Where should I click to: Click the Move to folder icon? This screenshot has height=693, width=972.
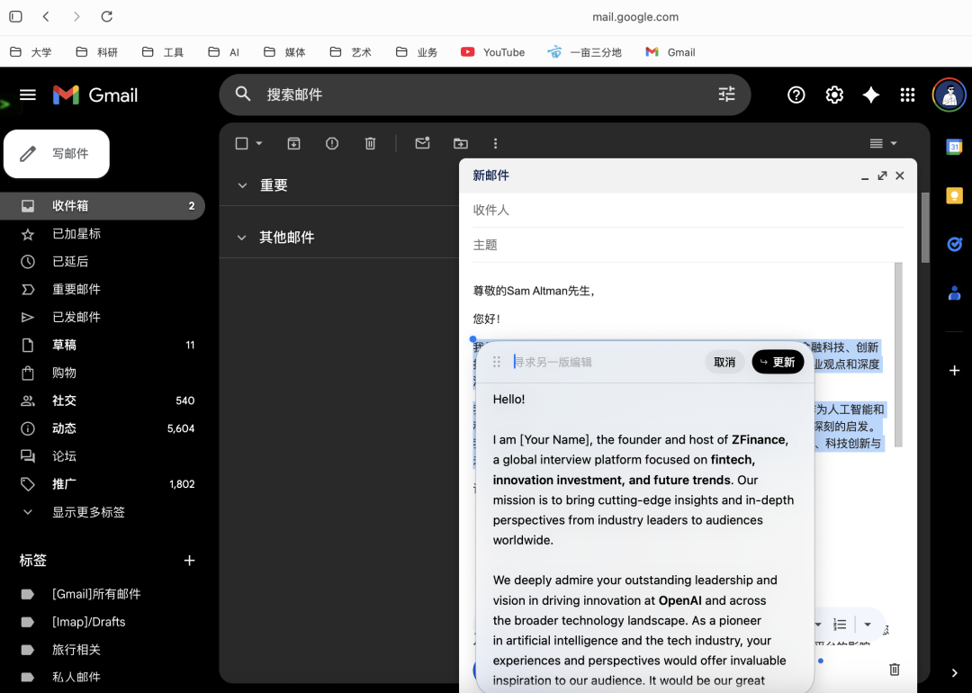(461, 143)
